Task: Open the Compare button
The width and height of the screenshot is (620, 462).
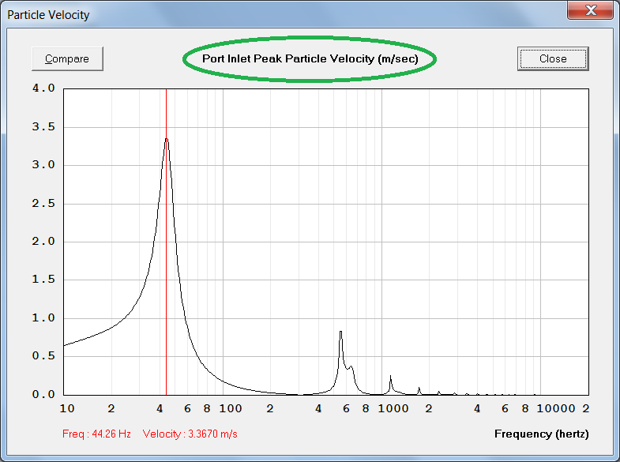Action: click(x=67, y=59)
